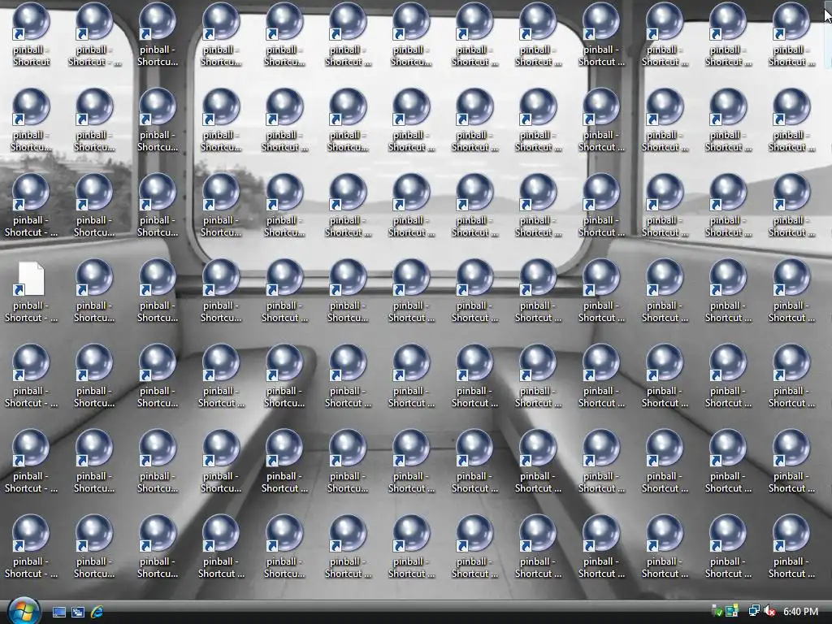832x624 pixels.
Task: Click Switch Between Windows quick launch icon
Action: click(x=77, y=612)
